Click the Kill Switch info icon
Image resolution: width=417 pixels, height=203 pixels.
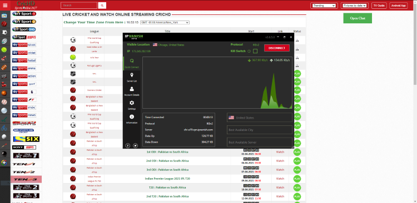point(249,51)
